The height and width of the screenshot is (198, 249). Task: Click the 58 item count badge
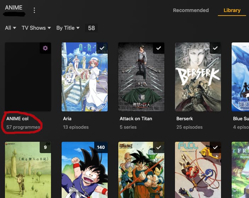91,28
